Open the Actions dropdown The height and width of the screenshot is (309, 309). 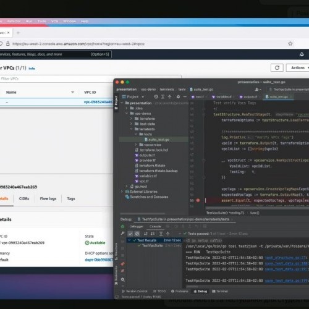click(x=298, y=68)
